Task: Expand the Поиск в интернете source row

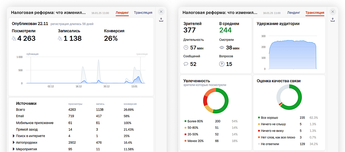Action: pos(14,136)
